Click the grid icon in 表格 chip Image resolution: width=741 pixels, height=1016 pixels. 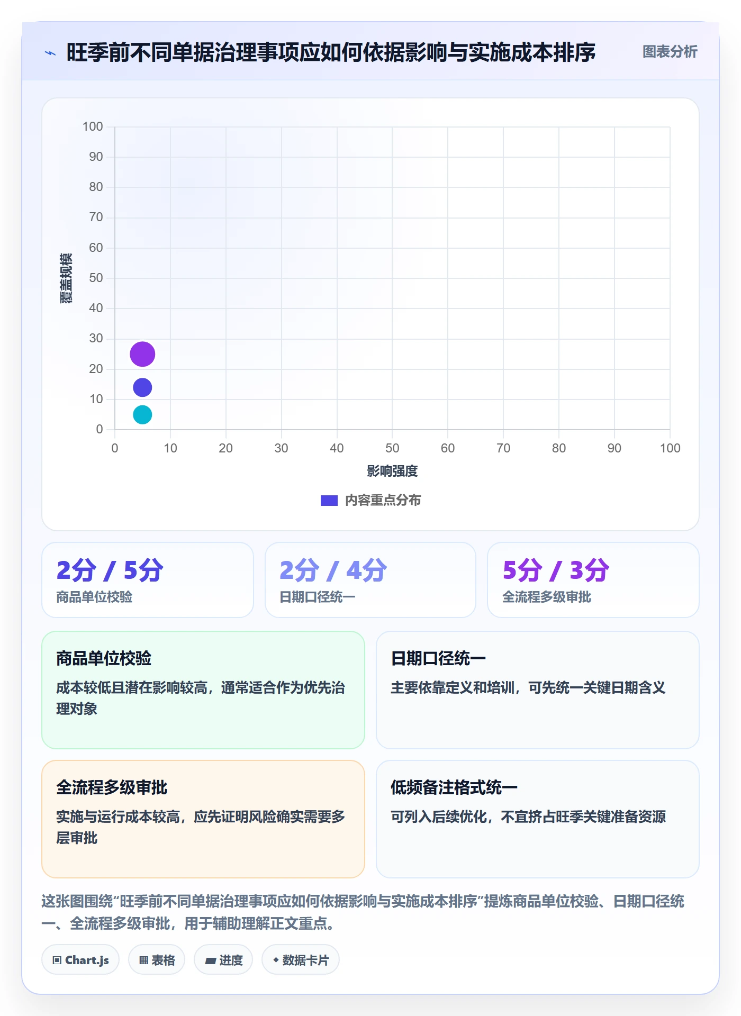[143, 960]
